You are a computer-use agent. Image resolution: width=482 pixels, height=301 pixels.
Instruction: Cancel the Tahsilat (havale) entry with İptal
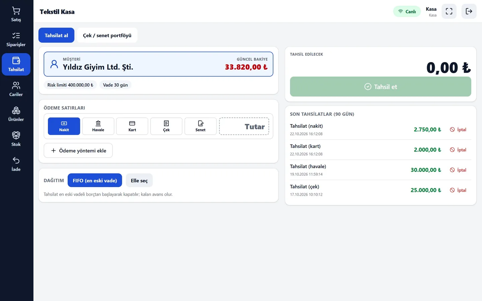[458, 170]
